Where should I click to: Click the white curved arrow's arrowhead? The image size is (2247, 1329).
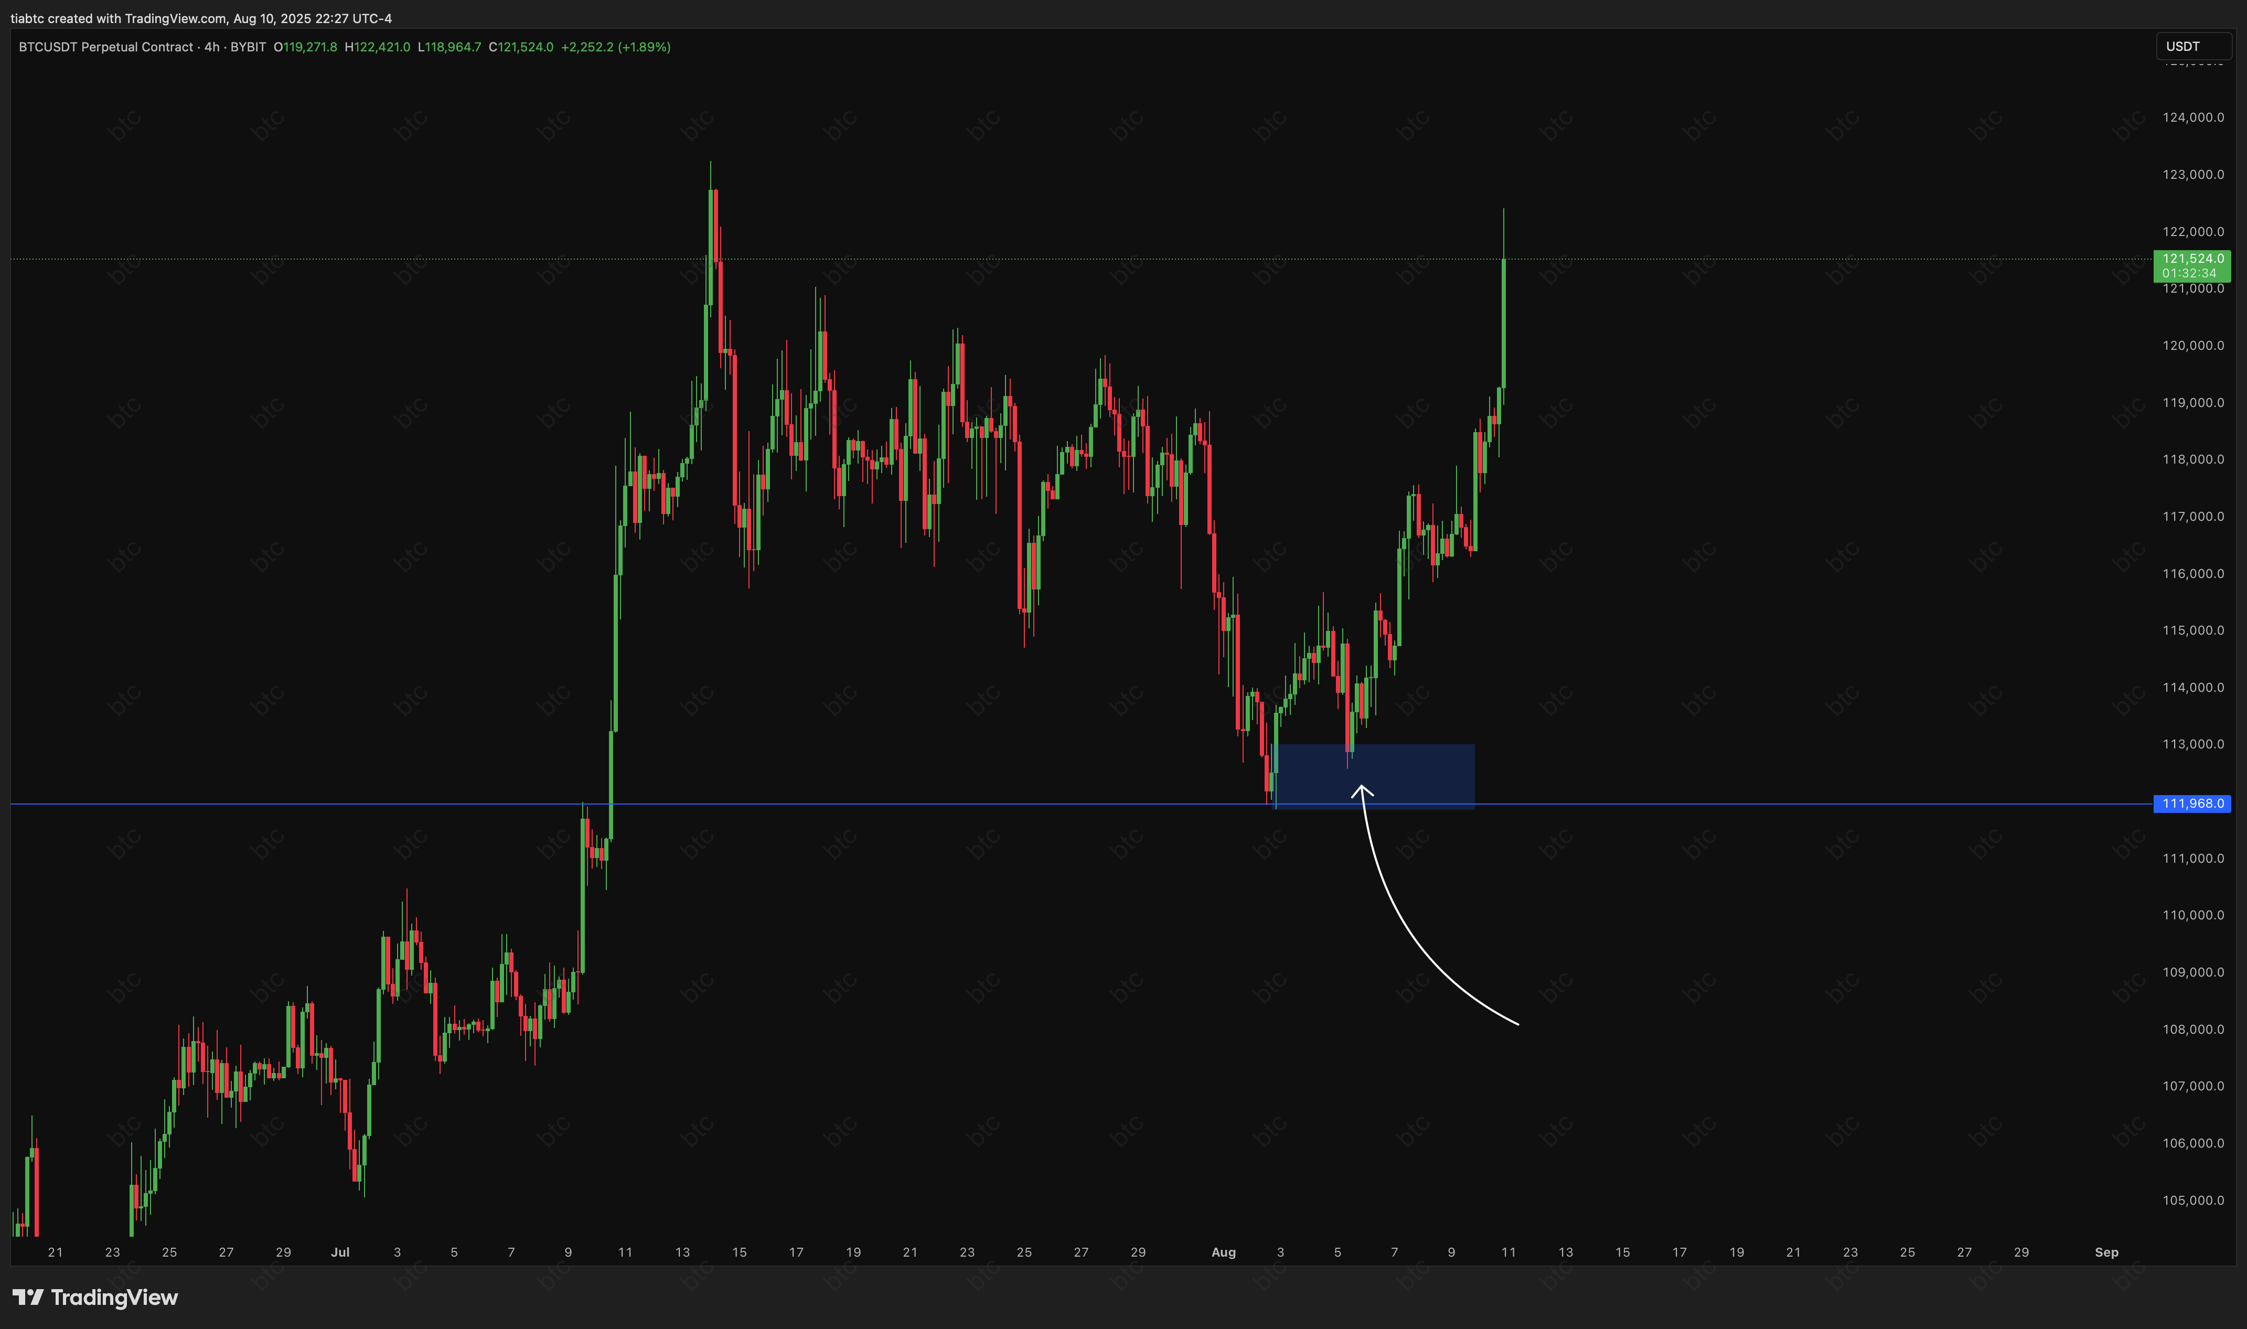point(1361,789)
